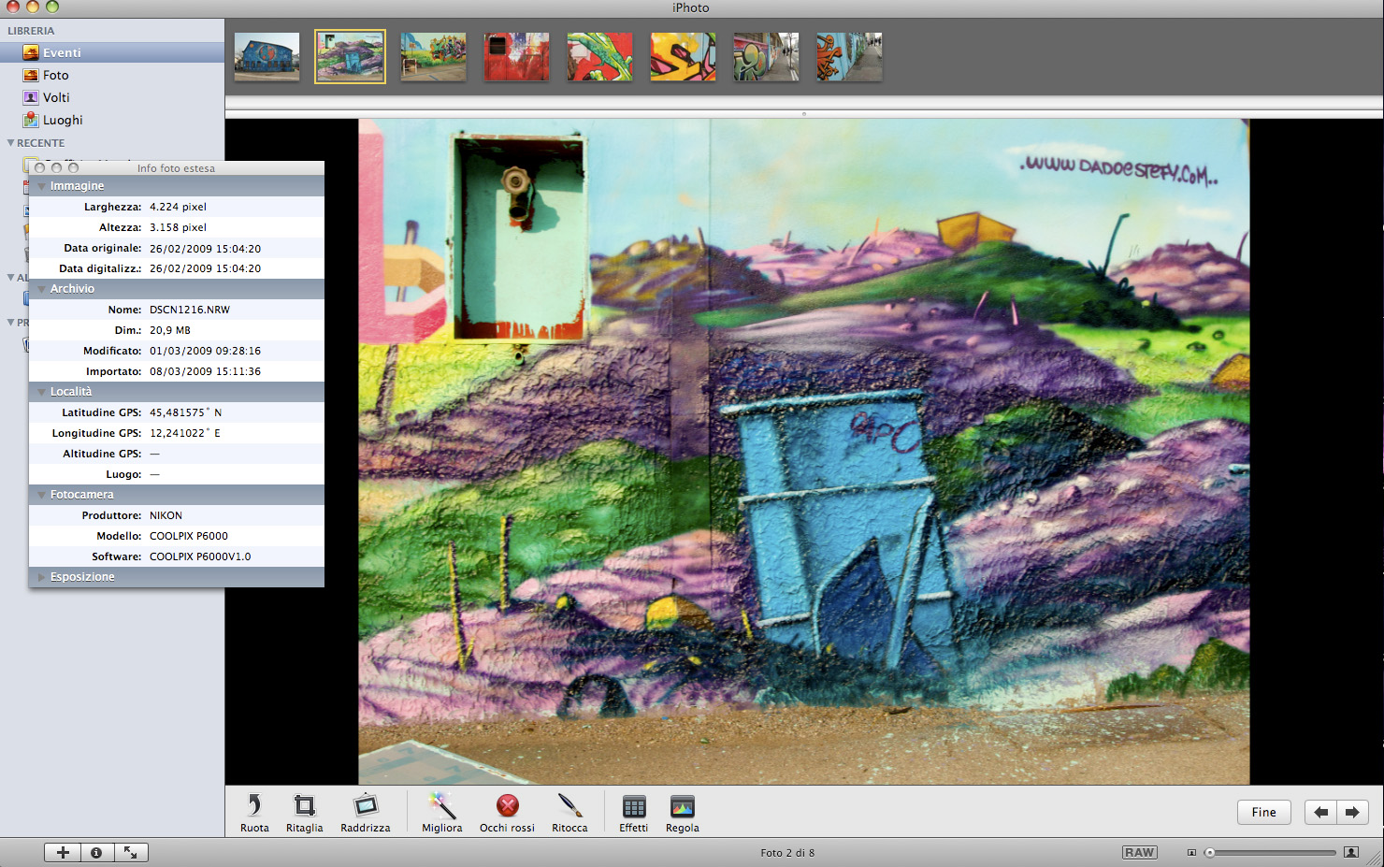Screen dimensions: 1384x867
Task: Click the iPhoto window title
Action: click(691, 7)
